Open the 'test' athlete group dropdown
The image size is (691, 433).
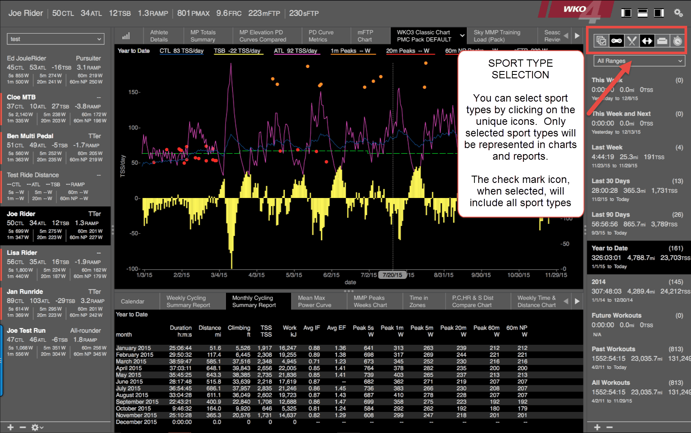coord(56,39)
